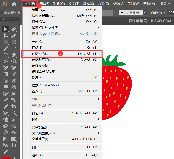Screen dimensions: 174x159
Task: Select the Shaper tool
Action: tap(6, 94)
